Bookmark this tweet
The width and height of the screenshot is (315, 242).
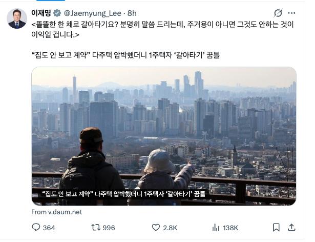coord(276,228)
